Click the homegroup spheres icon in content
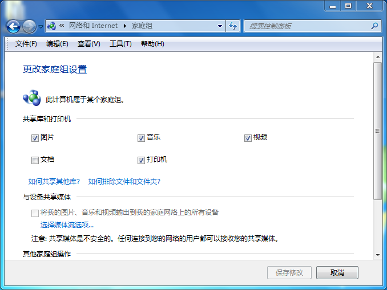This screenshot has width=387, height=290. [x=31, y=98]
